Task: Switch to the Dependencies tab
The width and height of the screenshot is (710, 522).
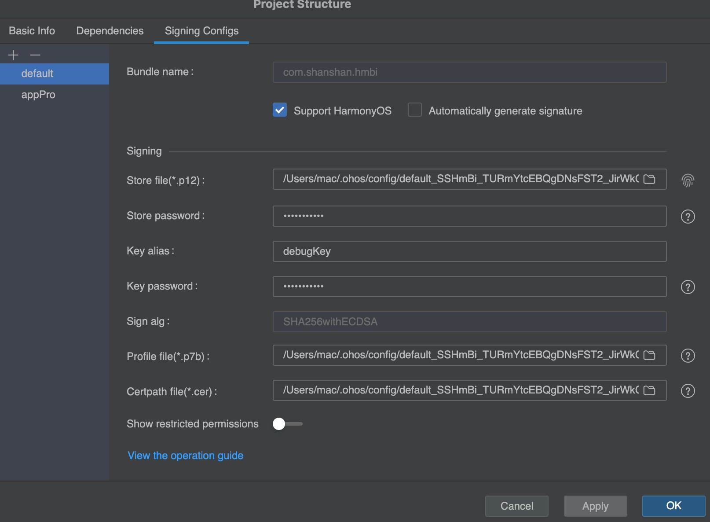Action: (110, 31)
